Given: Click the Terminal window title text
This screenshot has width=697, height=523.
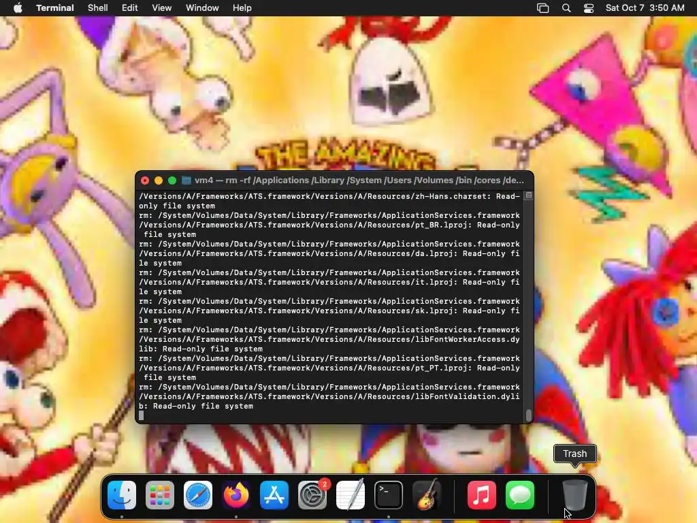Looking at the screenshot, I should pos(359,180).
